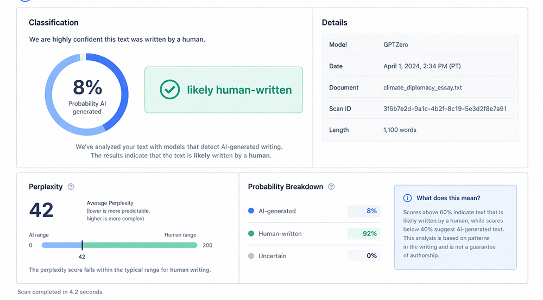Click the 8% AI-generated percentage value
This screenshot has width=543, height=300.
click(371, 211)
